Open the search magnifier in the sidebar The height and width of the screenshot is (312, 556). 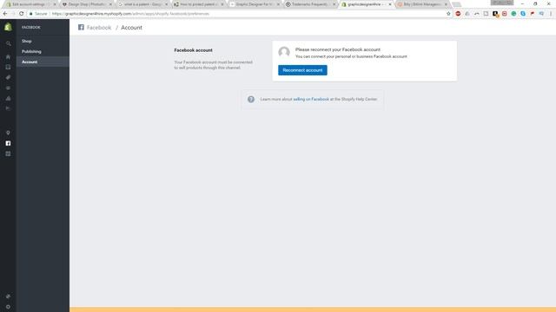click(x=8, y=43)
